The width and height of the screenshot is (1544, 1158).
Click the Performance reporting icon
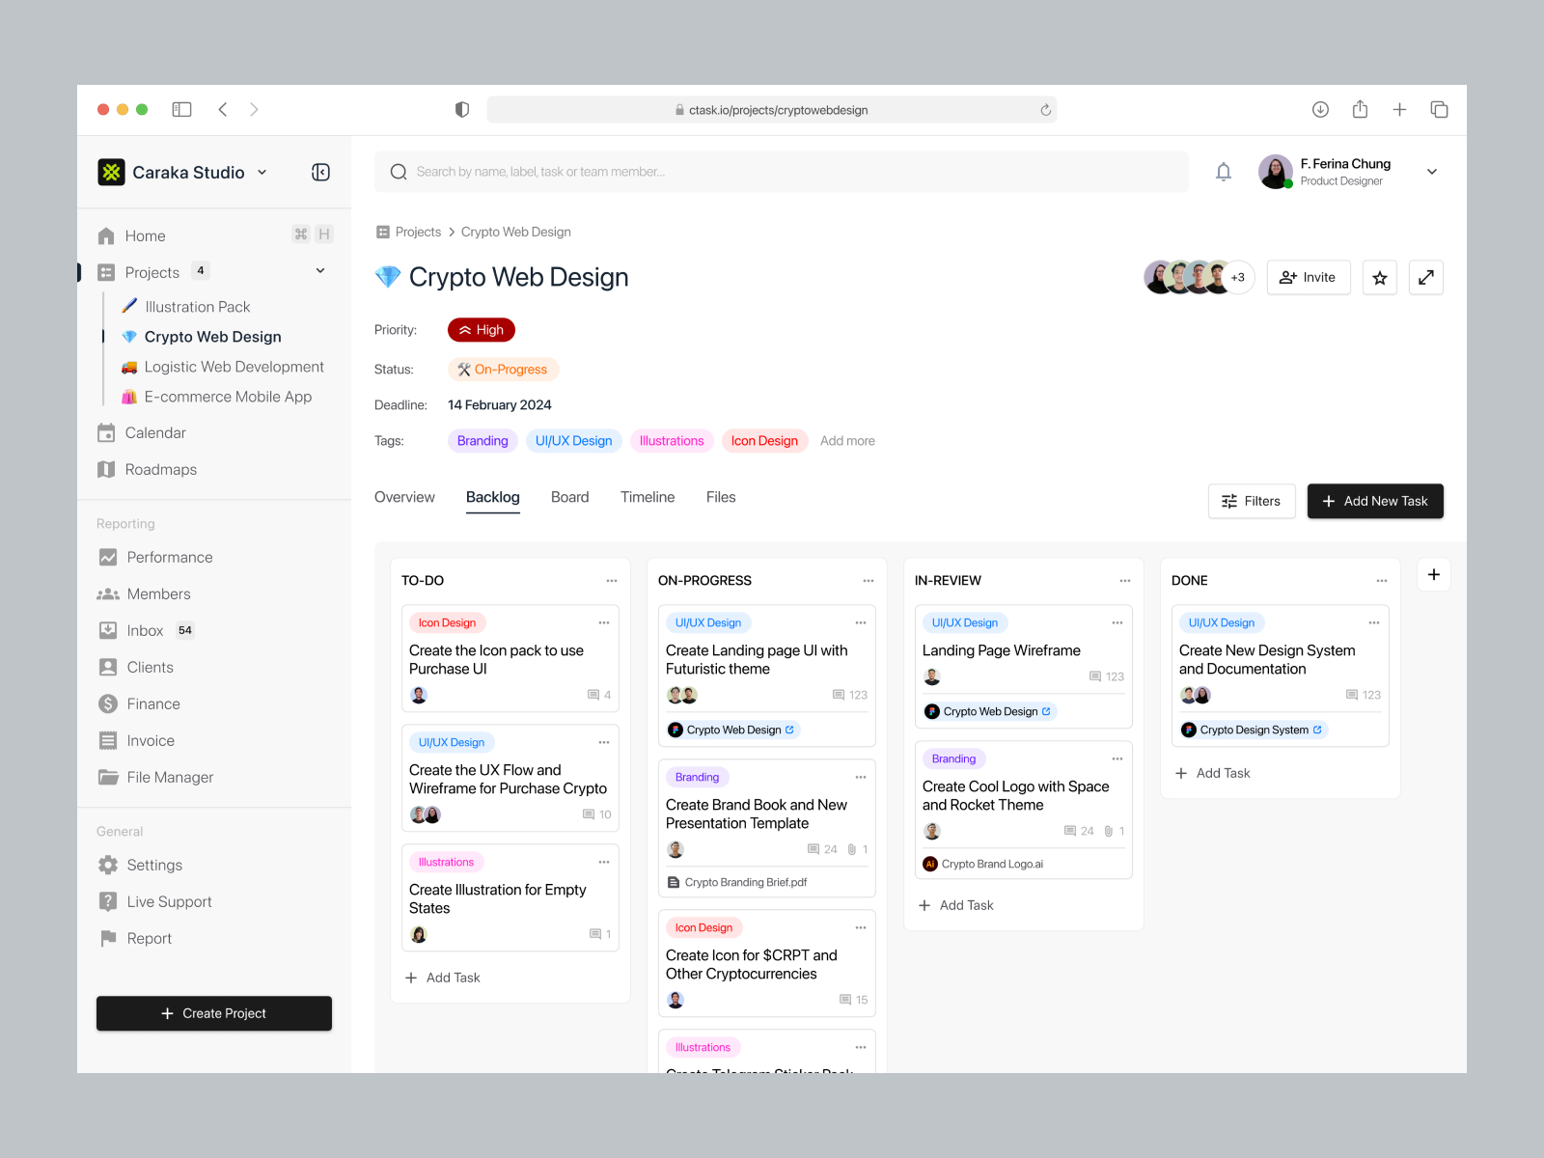[107, 557]
